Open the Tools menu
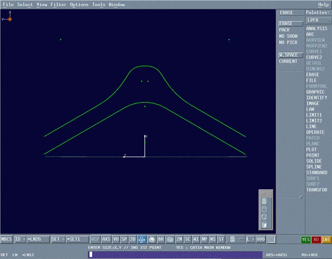 point(99,4)
